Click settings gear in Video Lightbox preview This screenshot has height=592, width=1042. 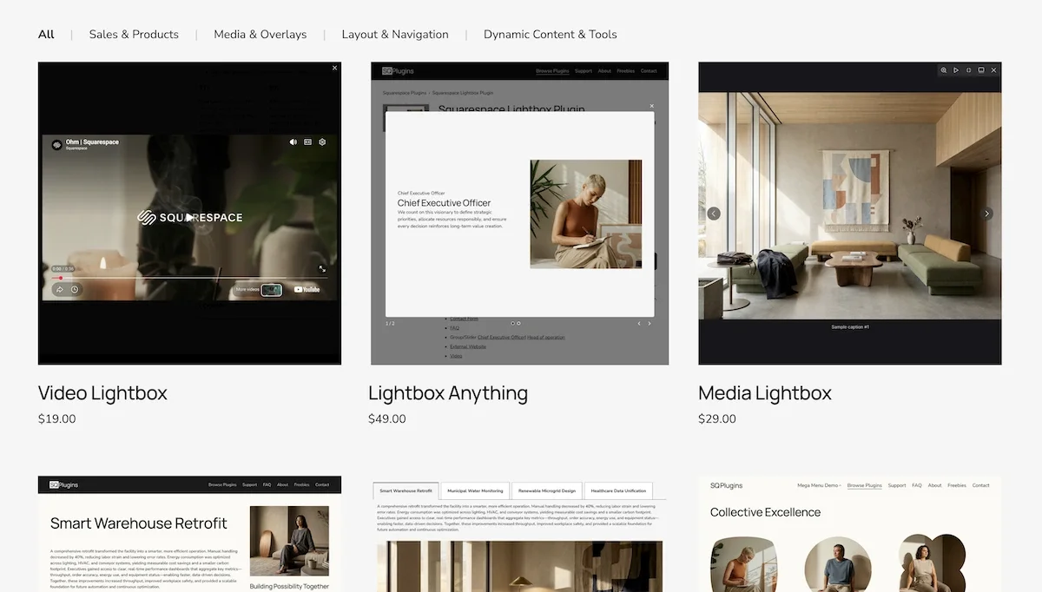[x=322, y=142]
